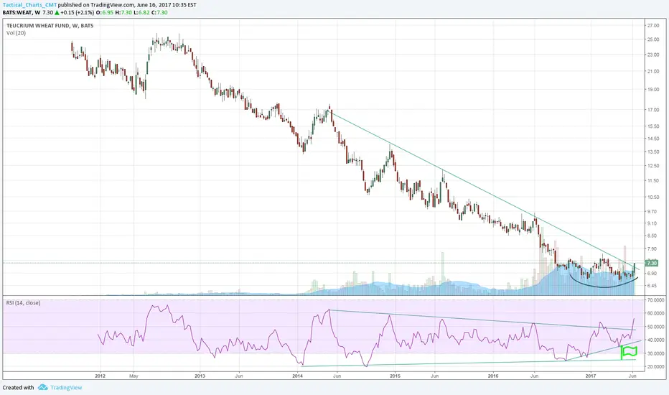Click the 11.50 price axis label

coord(653,181)
